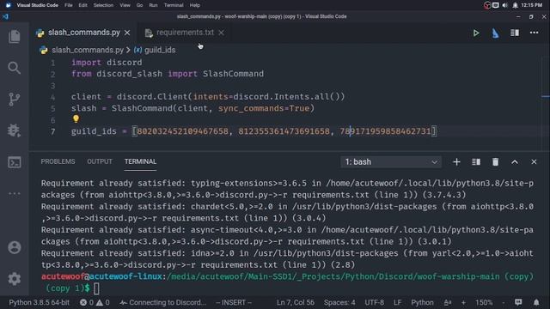Click the system notifications bell in top bar
The height and width of the screenshot is (309, 550).
[515, 5]
